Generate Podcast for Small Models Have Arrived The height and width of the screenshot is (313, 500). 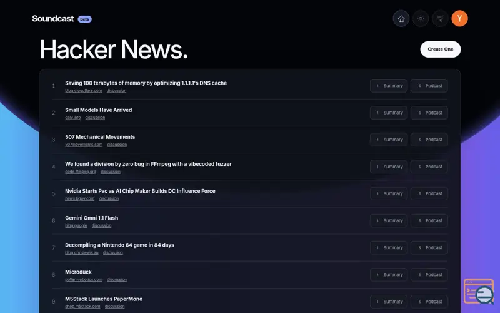(429, 113)
